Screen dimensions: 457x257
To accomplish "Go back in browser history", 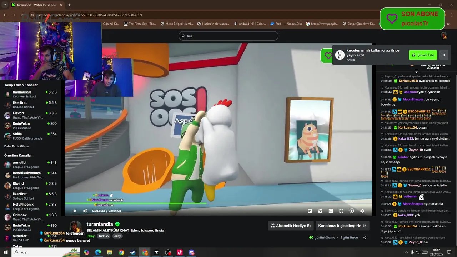I will point(5,15).
